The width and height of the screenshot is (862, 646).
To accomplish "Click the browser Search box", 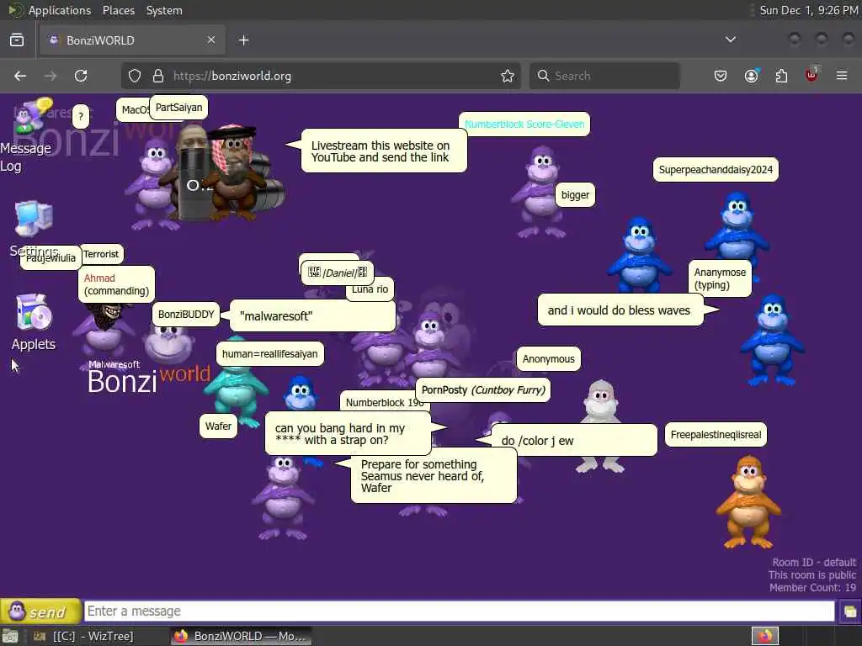I will point(604,76).
